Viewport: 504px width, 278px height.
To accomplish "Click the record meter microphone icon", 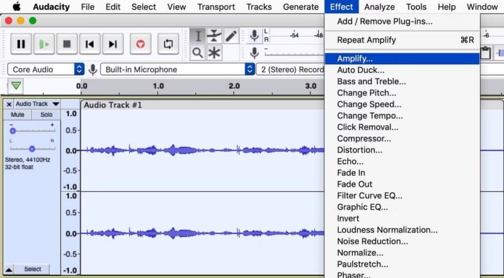I will [x=255, y=36].
